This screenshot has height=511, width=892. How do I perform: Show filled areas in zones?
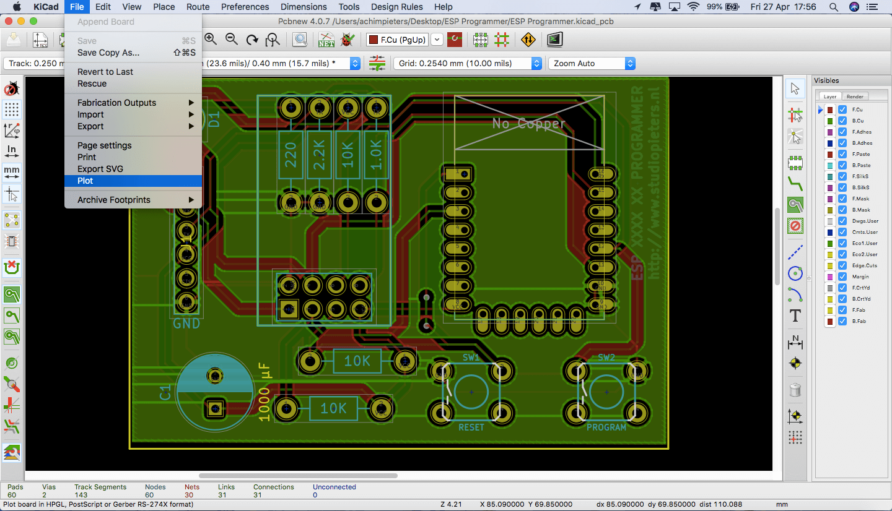pos(11,294)
